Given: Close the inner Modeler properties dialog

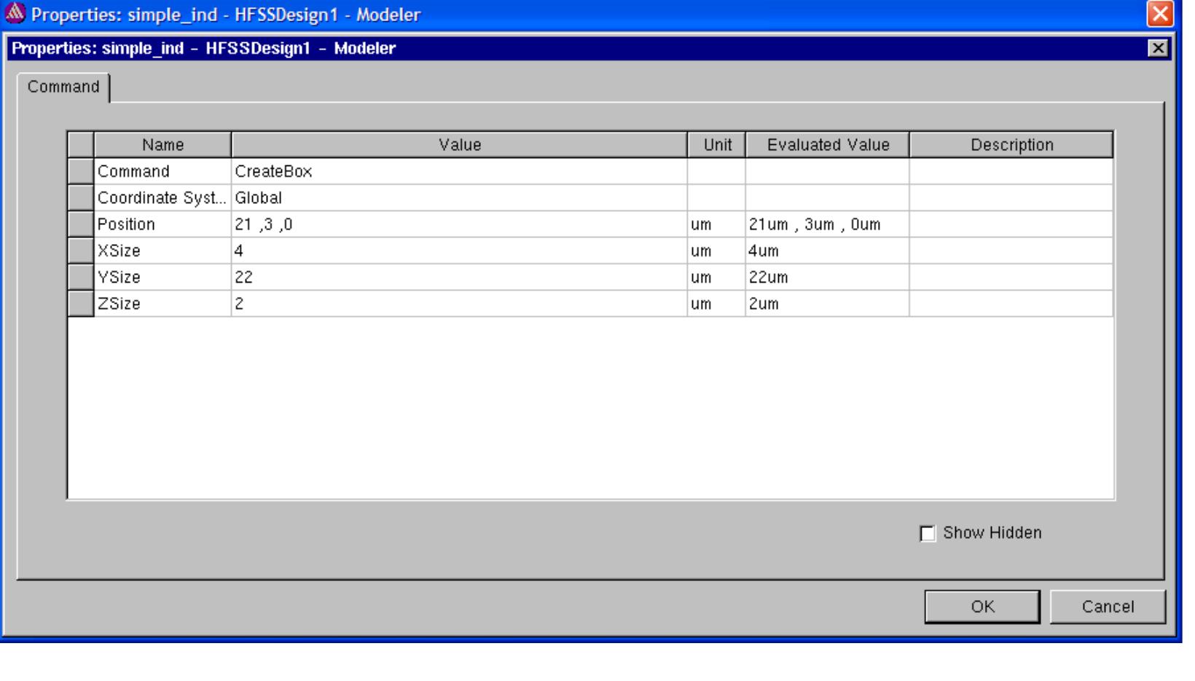Looking at the screenshot, I should pos(1158,48).
